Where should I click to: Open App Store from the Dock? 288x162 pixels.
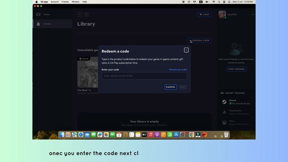click(176, 135)
